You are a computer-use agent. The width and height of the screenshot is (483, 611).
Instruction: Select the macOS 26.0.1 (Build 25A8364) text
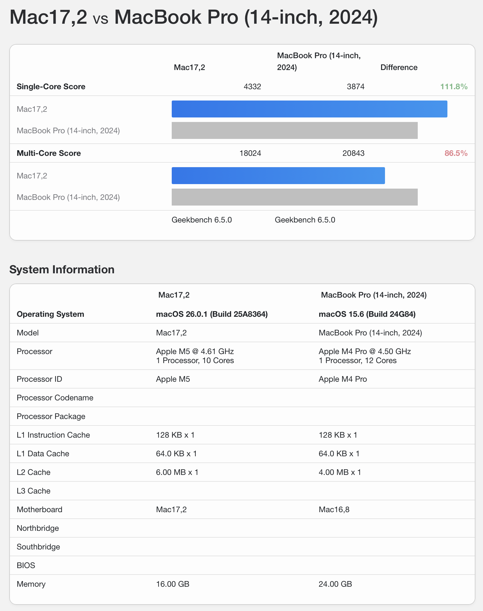point(212,314)
